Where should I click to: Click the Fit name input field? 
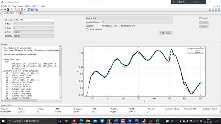34,20
